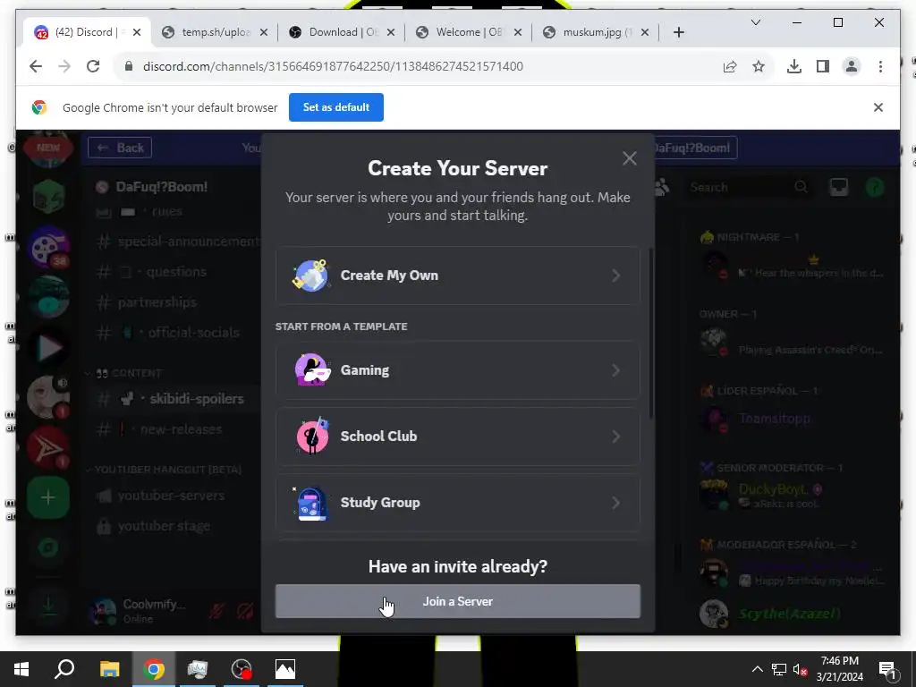Open the partnerships channel
The height and width of the screenshot is (687, 916).
(174, 302)
